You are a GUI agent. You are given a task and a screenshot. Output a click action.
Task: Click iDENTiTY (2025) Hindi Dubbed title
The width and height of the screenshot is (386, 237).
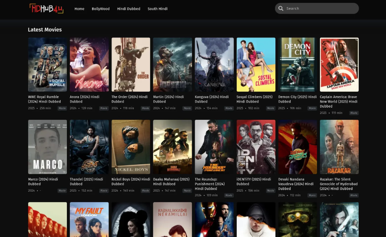tap(254, 182)
